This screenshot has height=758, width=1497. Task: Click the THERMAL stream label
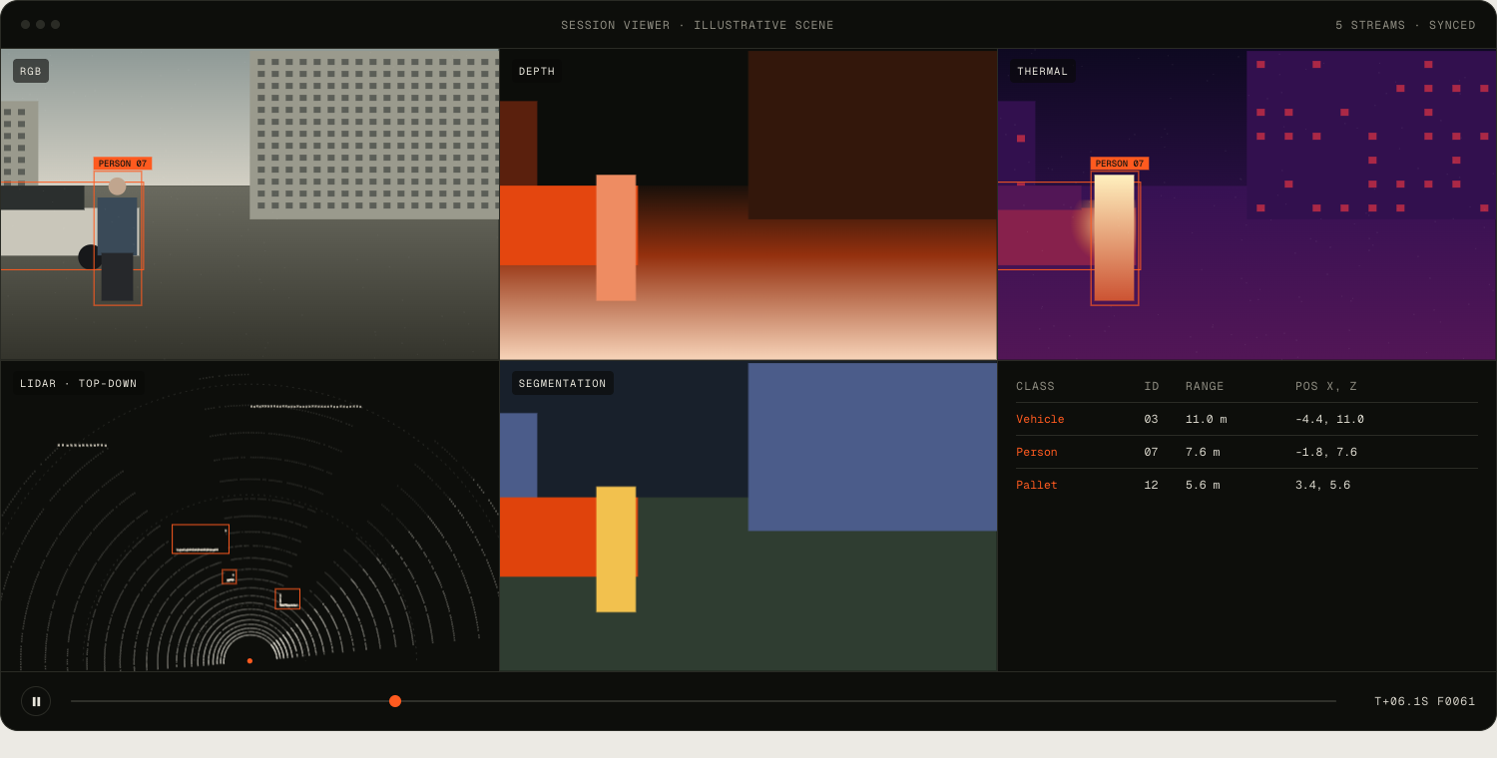pyautogui.click(x=1043, y=71)
